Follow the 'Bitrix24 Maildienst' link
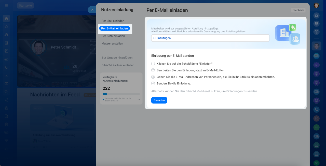The height and width of the screenshot is (166, 326). (x=198, y=91)
